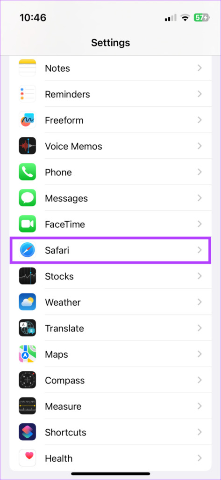Tap the Translate app icon

coord(27,328)
